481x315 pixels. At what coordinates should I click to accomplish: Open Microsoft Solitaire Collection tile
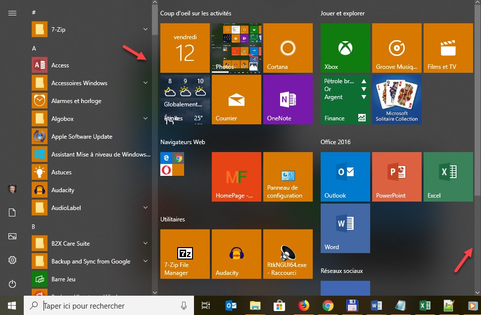click(x=396, y=100)
